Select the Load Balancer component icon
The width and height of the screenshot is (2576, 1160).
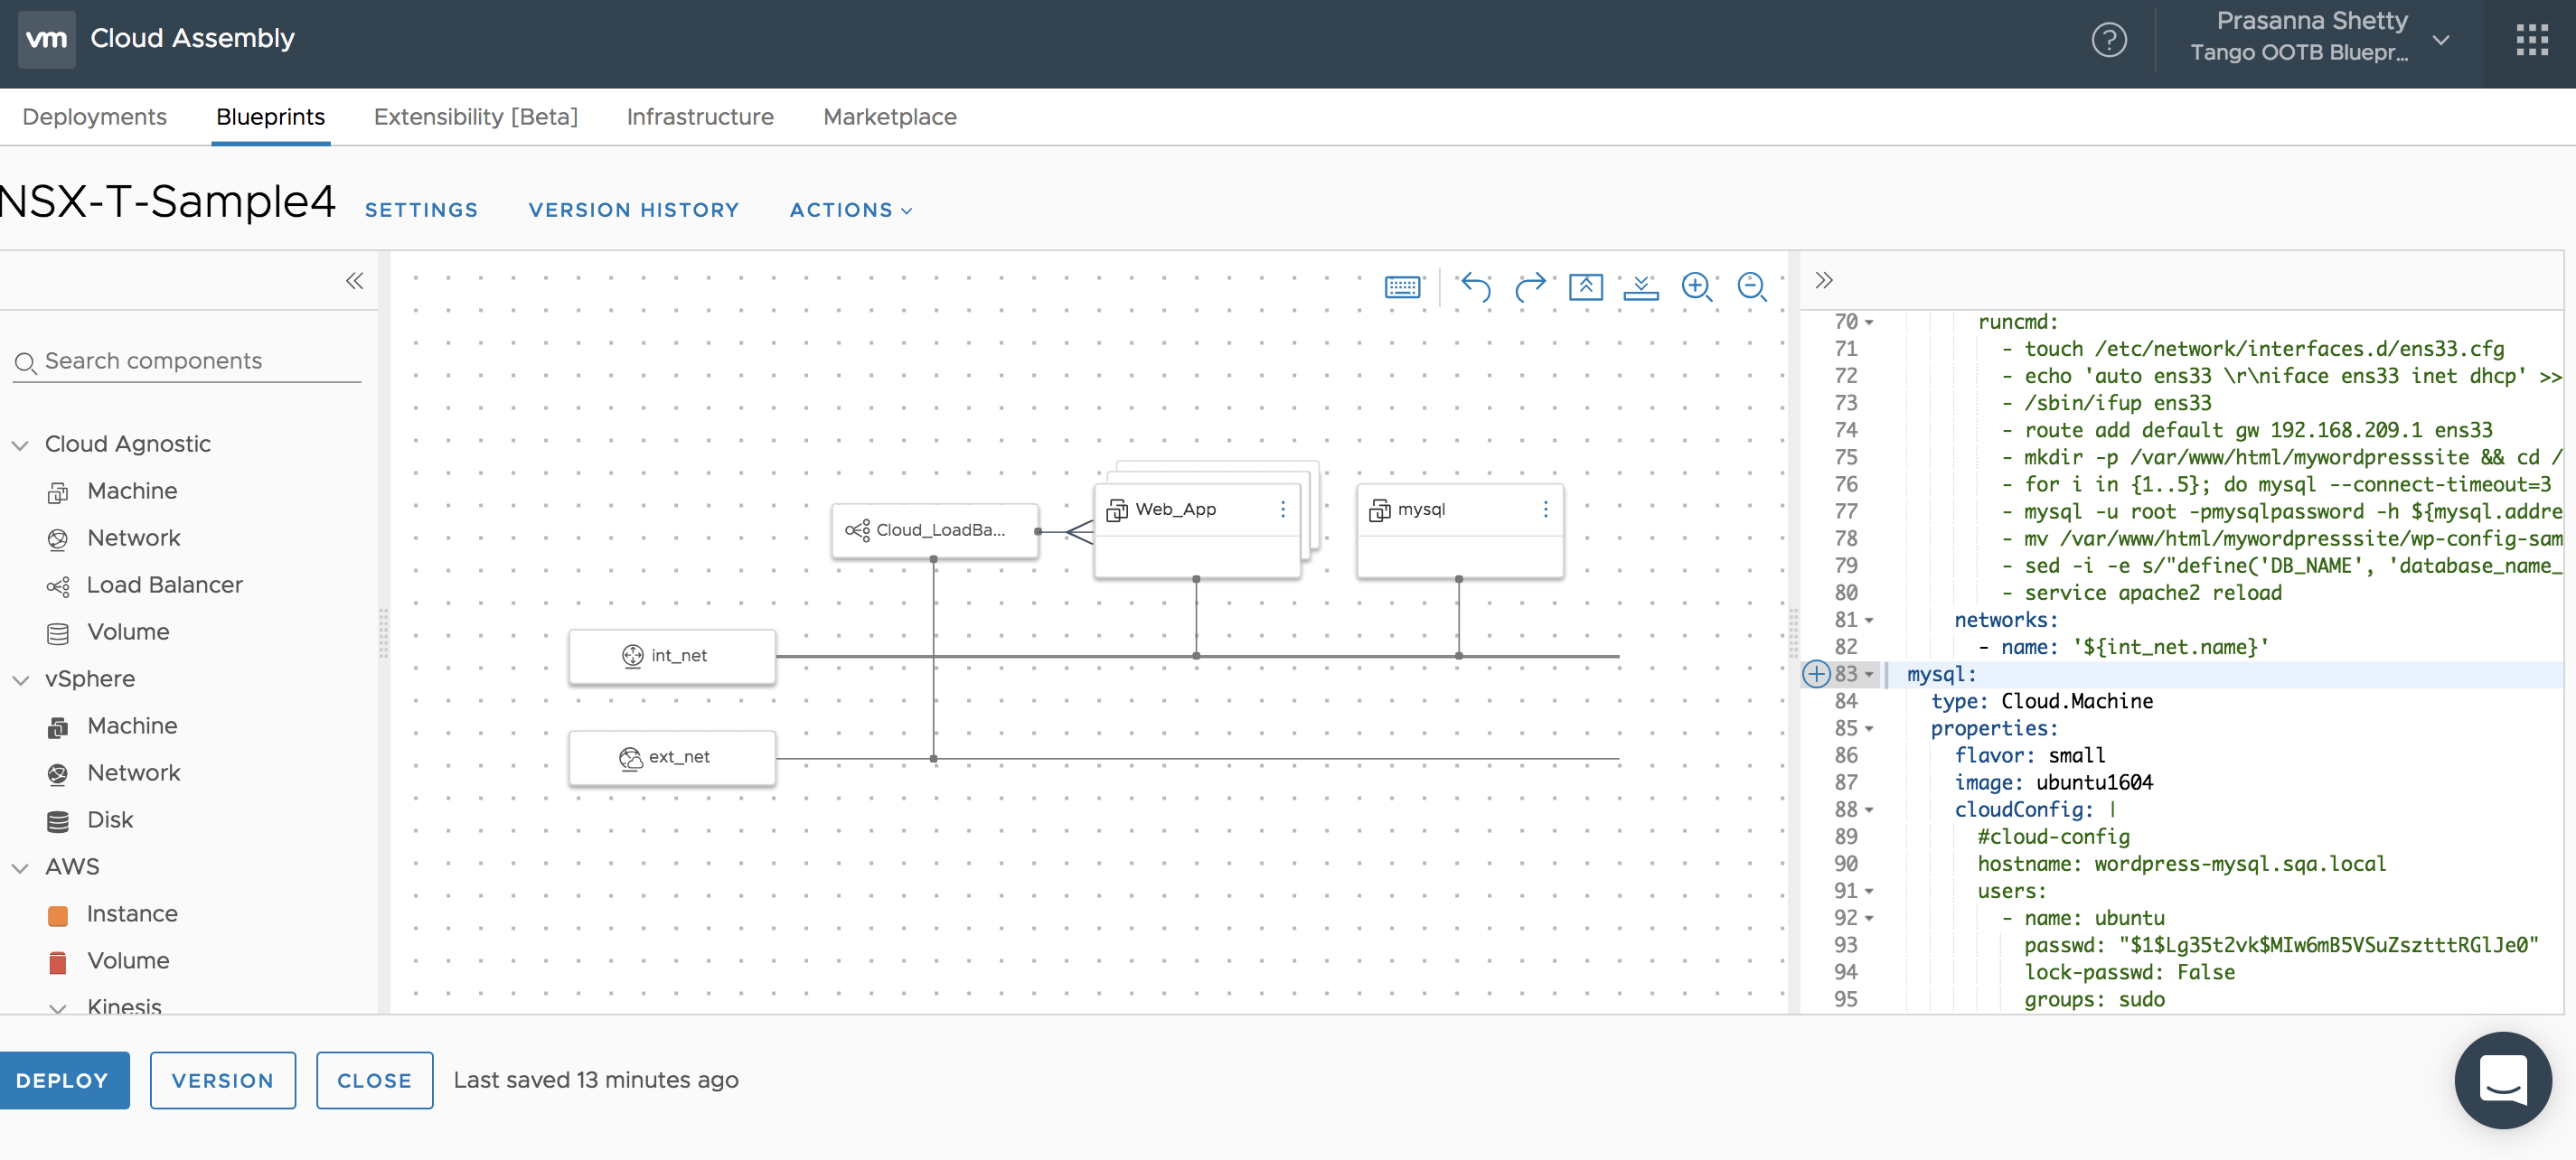(58, 585)
